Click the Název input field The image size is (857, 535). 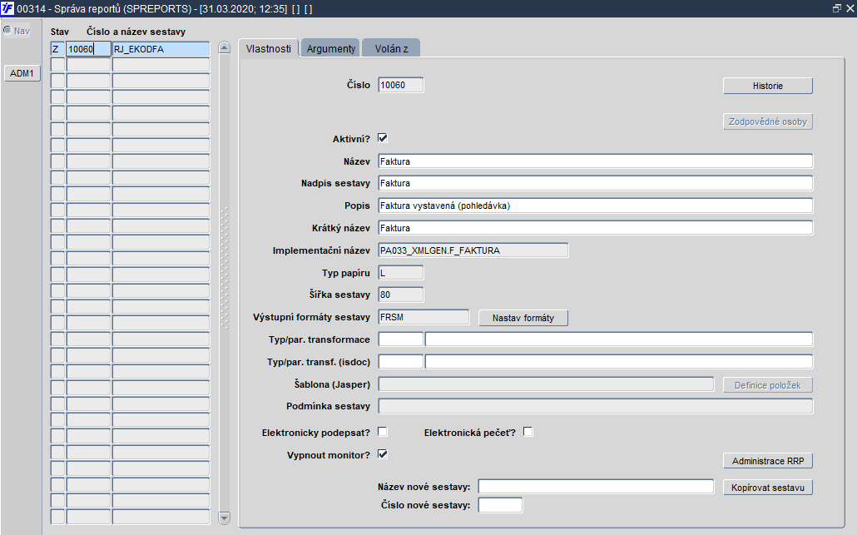pos(595,161)
